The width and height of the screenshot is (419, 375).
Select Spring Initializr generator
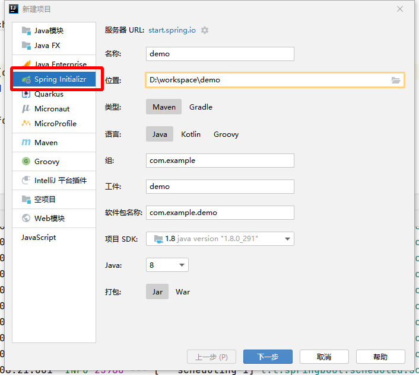pos(54,79)
